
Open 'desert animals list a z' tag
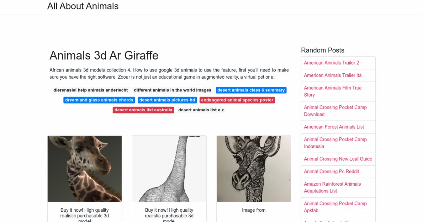coord(201,110)
